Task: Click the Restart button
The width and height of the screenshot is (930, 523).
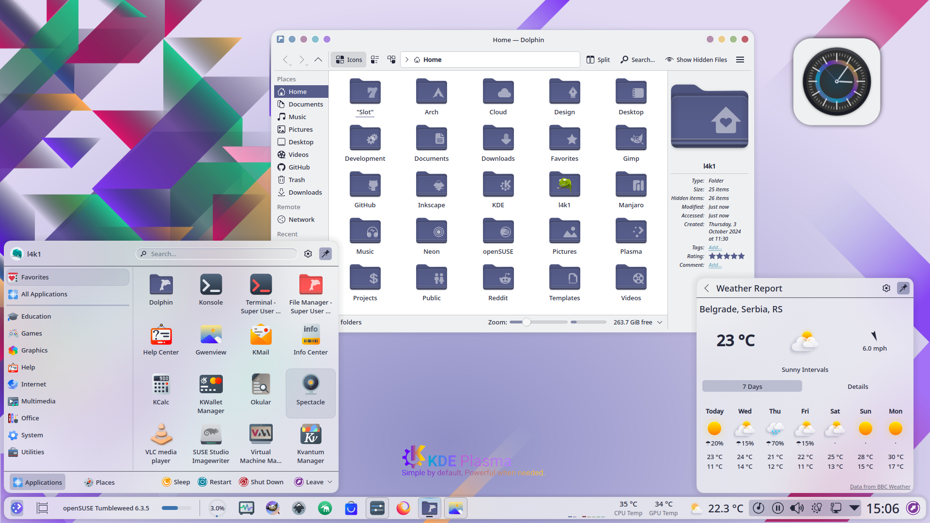Action: pyautogui.click(x=215, y=482)
